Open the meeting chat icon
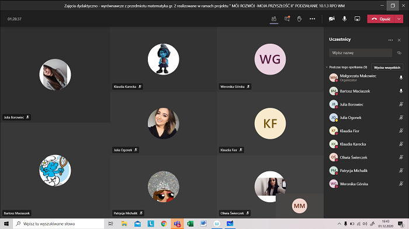Image resolution: width=409 pixels, height=229 pixels. click(287, 19)
